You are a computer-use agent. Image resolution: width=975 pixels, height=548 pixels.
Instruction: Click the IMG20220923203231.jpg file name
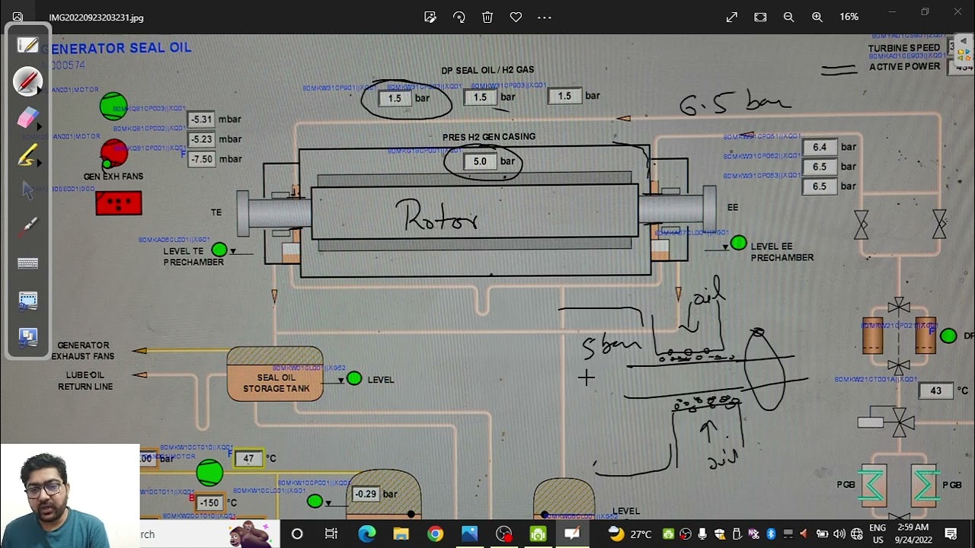coord(96,18)
